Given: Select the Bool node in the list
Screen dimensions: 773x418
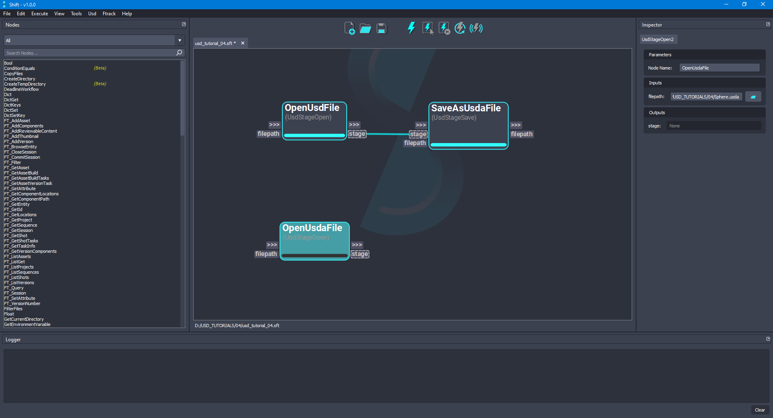Looking at the screenshot, I should [x=8, y=63].
